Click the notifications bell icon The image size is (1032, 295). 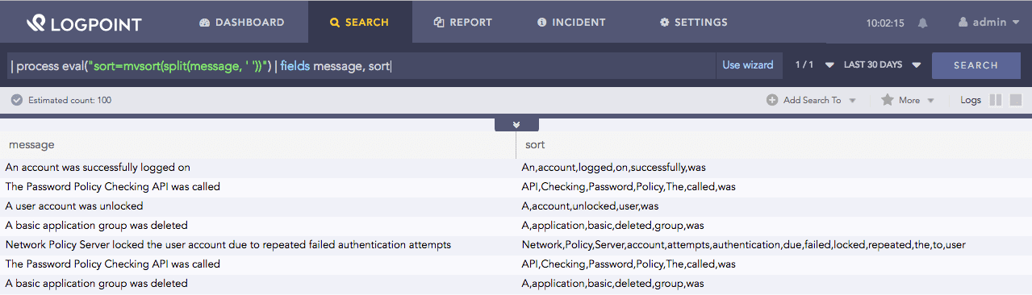922,23
